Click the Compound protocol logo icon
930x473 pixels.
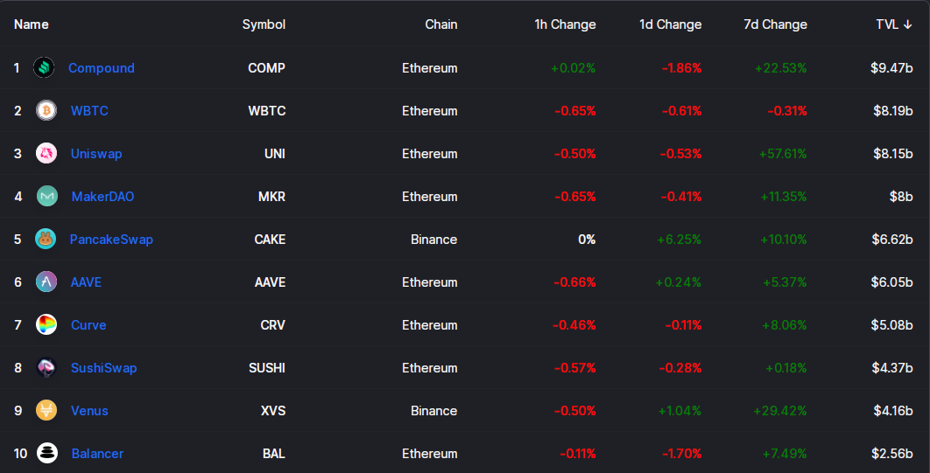(x=44, y=67)
